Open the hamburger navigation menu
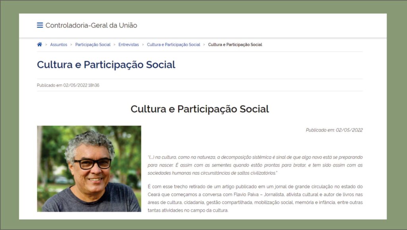The image size is (407, 230). (x=40, y=25)
